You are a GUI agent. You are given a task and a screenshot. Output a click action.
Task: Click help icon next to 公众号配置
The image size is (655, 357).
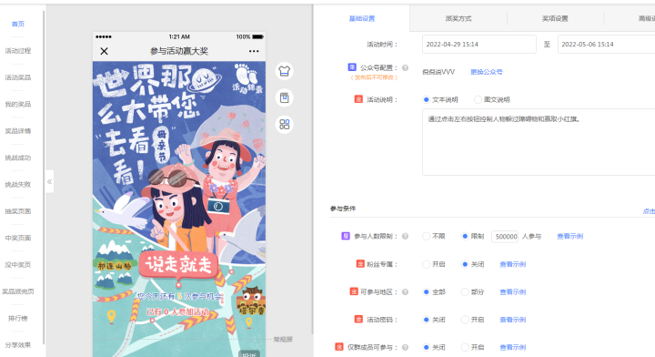pyautogui.click(x=405, y=67)
